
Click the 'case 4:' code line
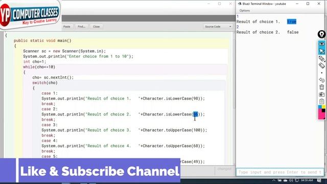coord(50,141)
